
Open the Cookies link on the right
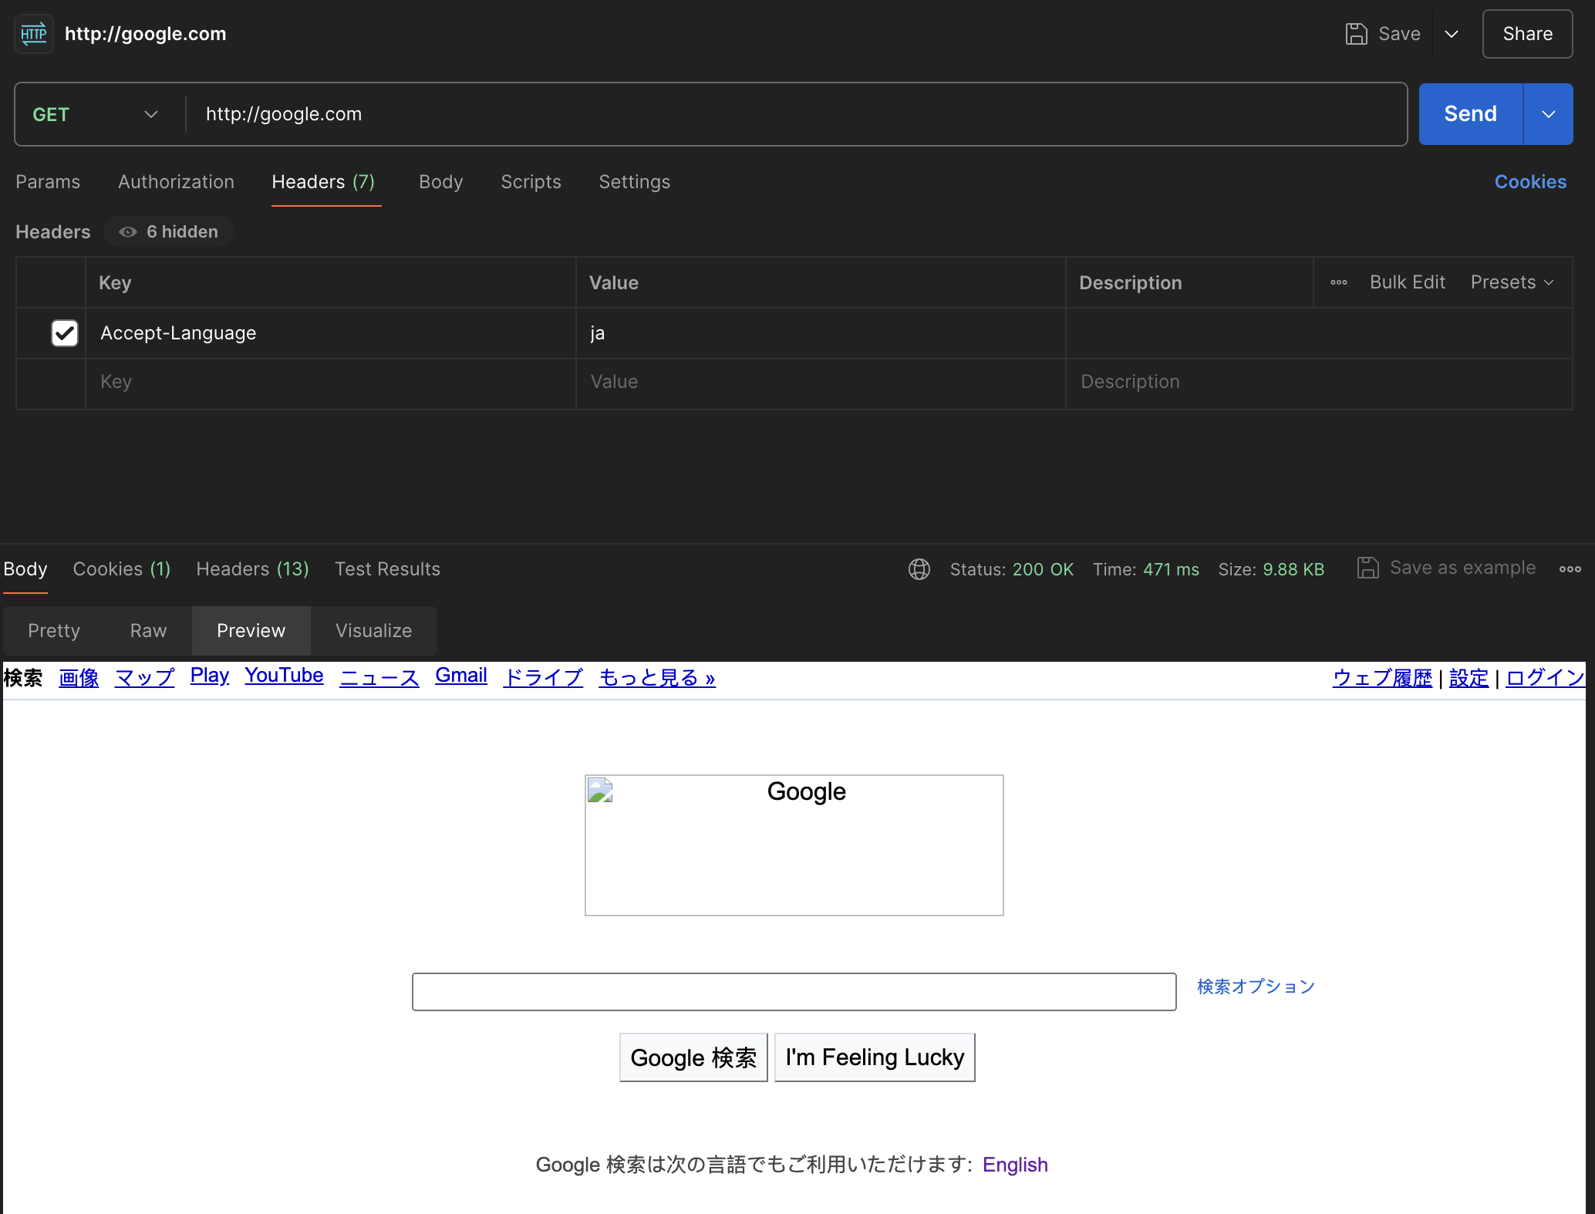[x=1530, y=182]
